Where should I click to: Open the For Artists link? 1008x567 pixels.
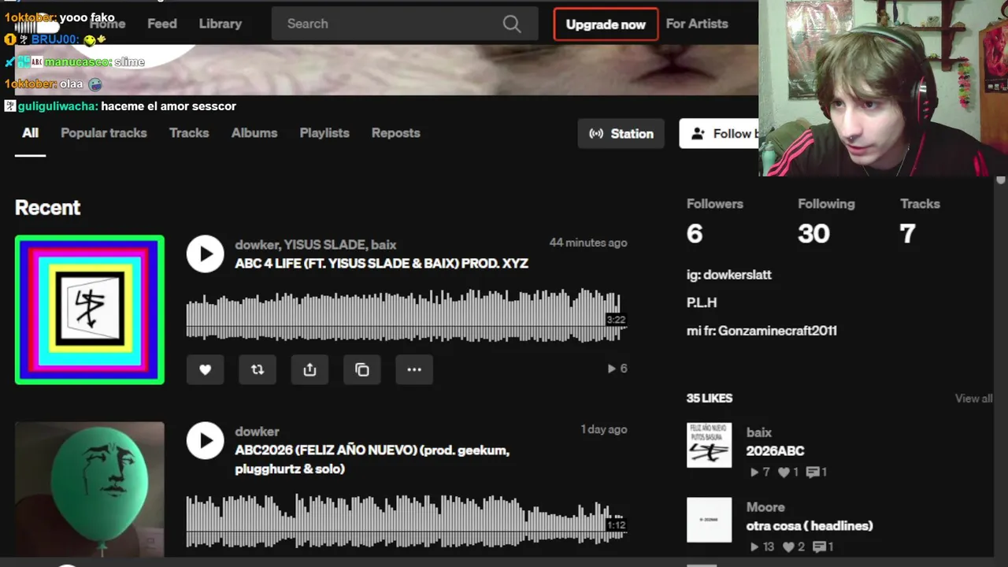tap(697, 24)
